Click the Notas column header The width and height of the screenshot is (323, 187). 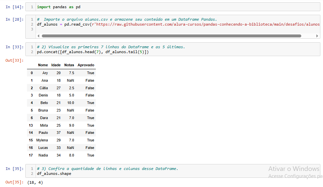pyautogui.click(x=69, y=65)
